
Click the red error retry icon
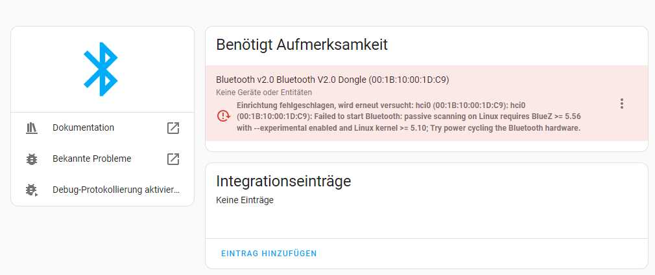tap(224, 115)
